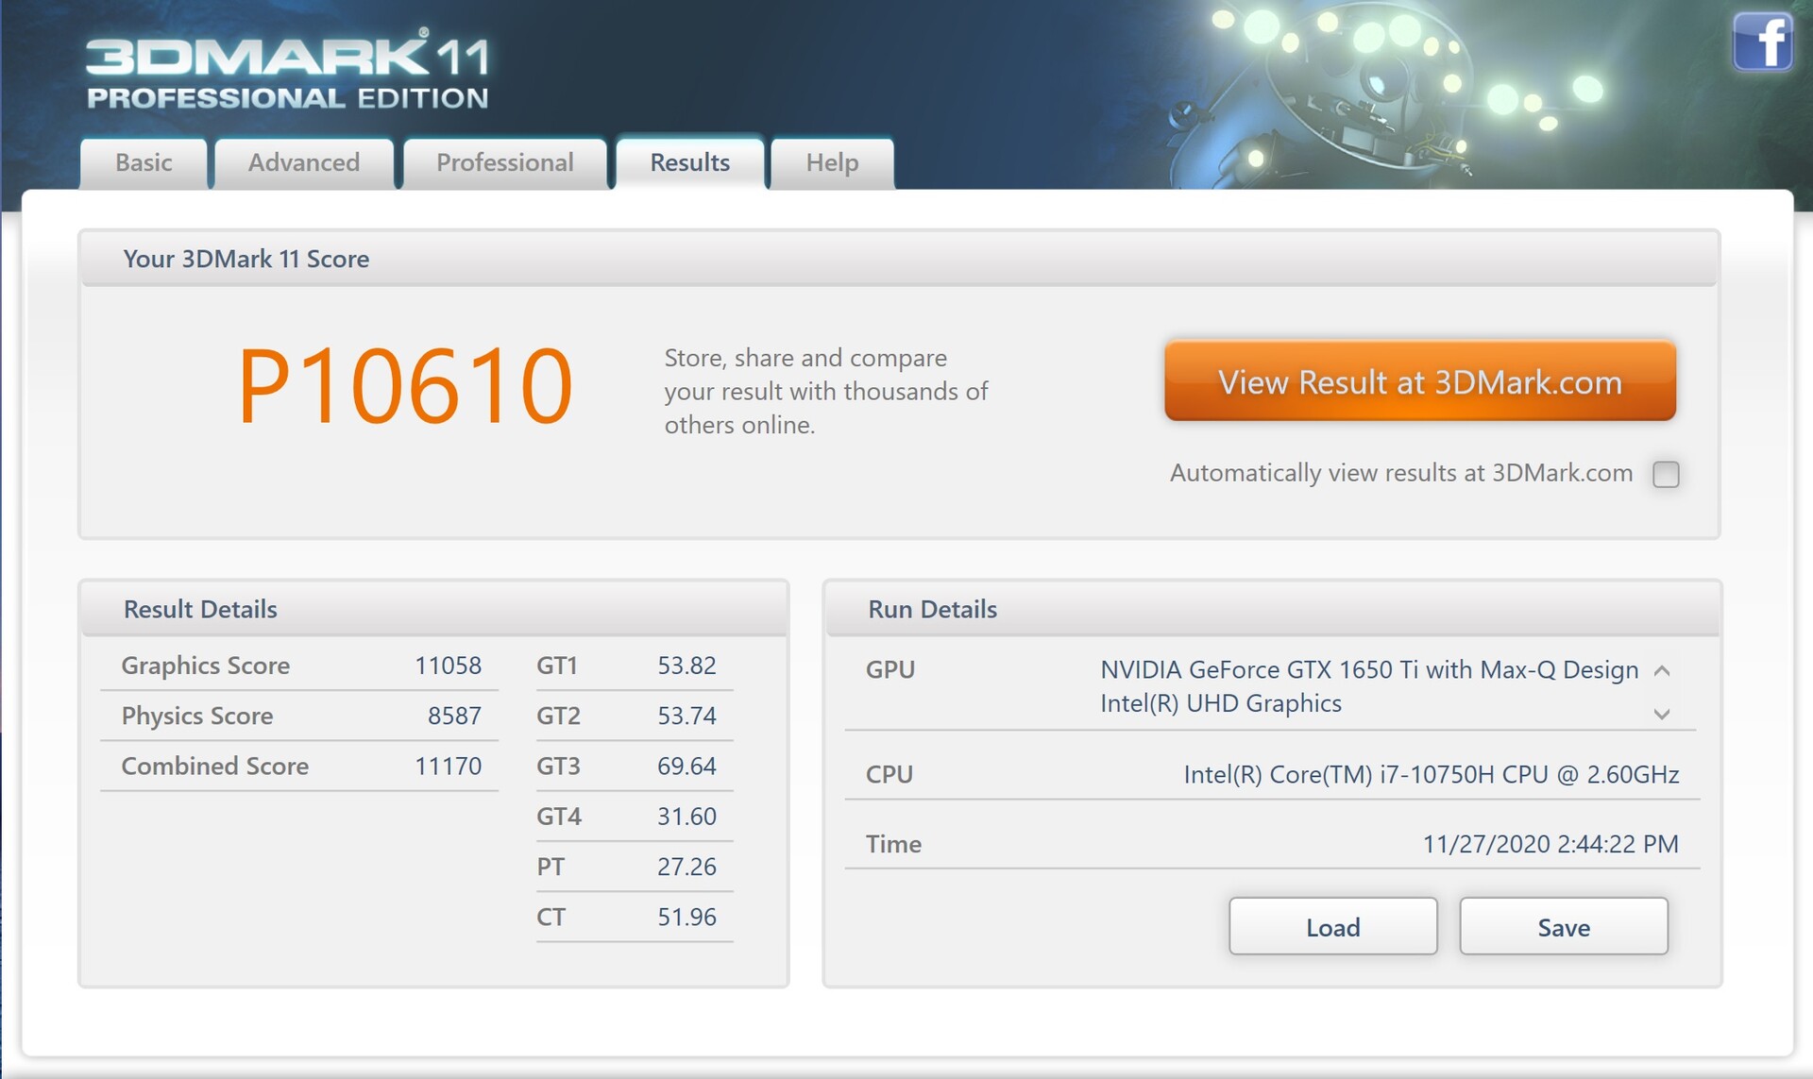The image size is (1813, 1079).
Task: Click the NVIDIA GeForce GTX 1650 Ti entry
Action: pos(1368,669)
